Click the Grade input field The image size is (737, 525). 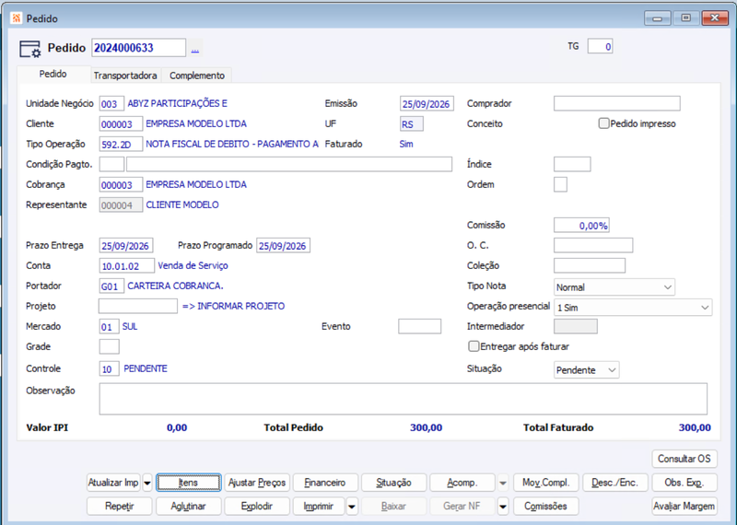tap(109, 347)
